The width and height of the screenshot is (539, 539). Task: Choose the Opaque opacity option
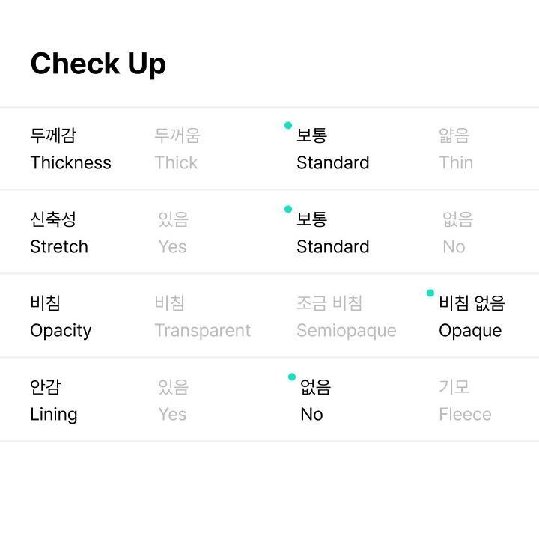[472, 317]
